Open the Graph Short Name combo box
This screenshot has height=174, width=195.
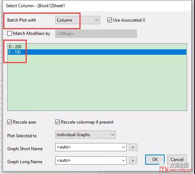point(123,147)
